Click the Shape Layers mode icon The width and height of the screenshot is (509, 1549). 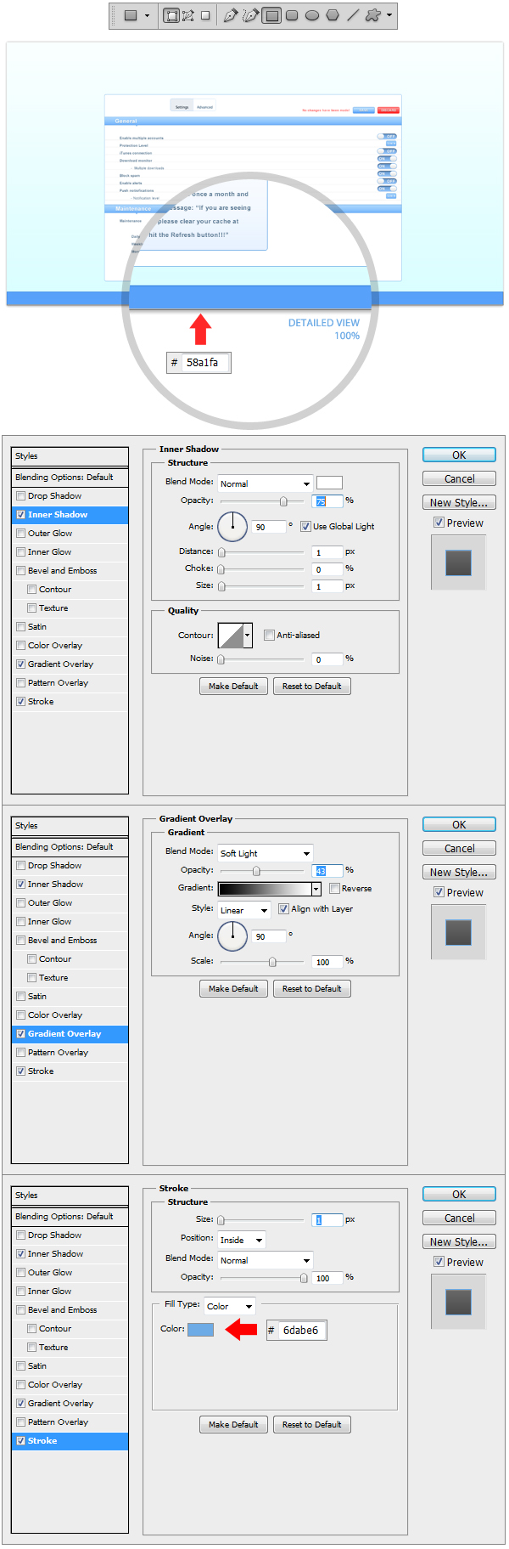[171, 15]
